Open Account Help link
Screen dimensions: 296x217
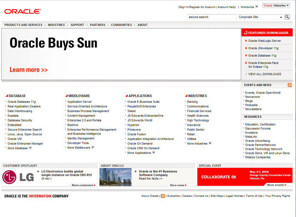226,7
